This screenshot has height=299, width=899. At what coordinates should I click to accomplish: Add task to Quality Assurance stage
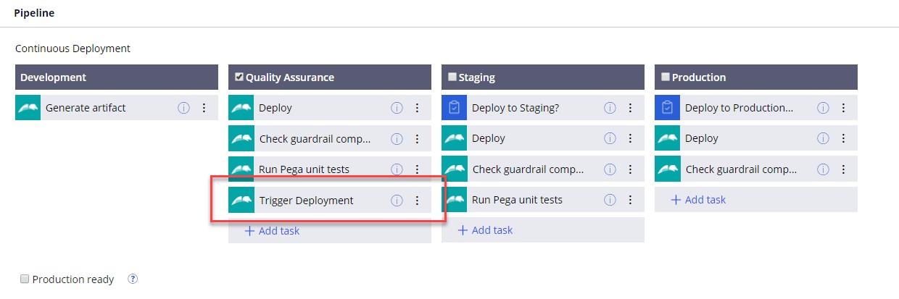point(272,231)
